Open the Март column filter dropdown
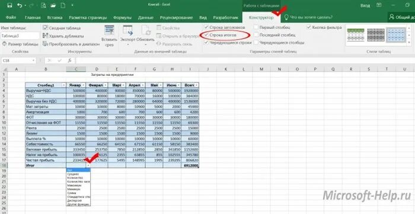 (123, 85)
